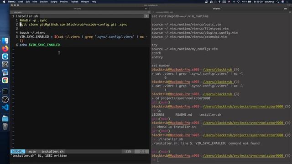
Task: Click the 'git clone' line in editor
Action: point(73,24)
